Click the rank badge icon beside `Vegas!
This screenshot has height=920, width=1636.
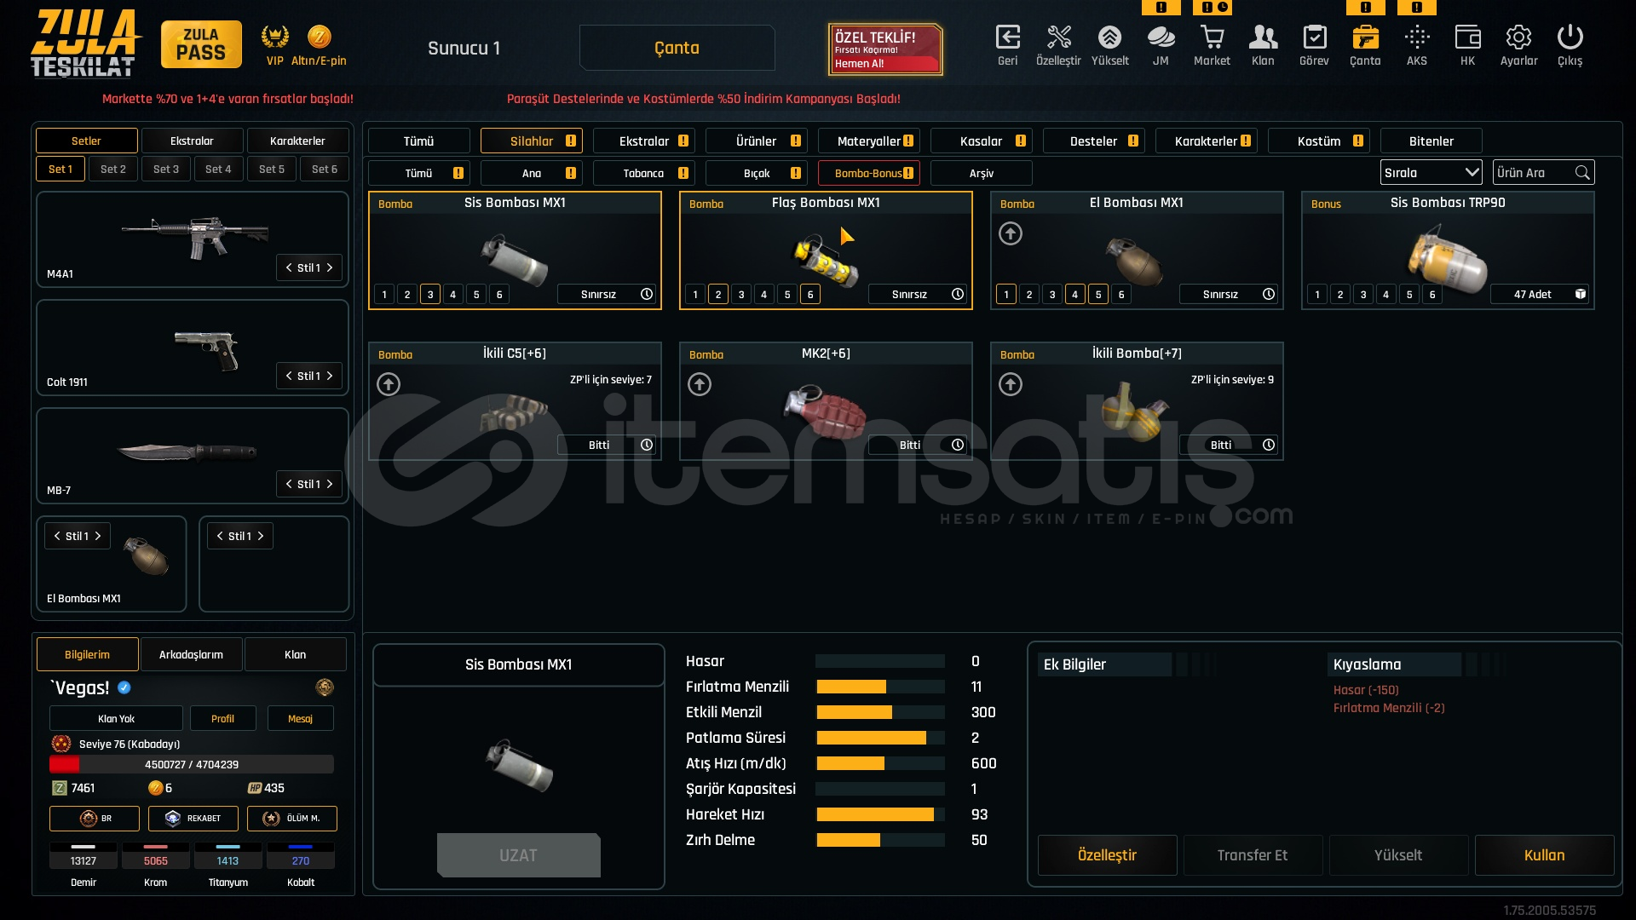coord(325,687)
